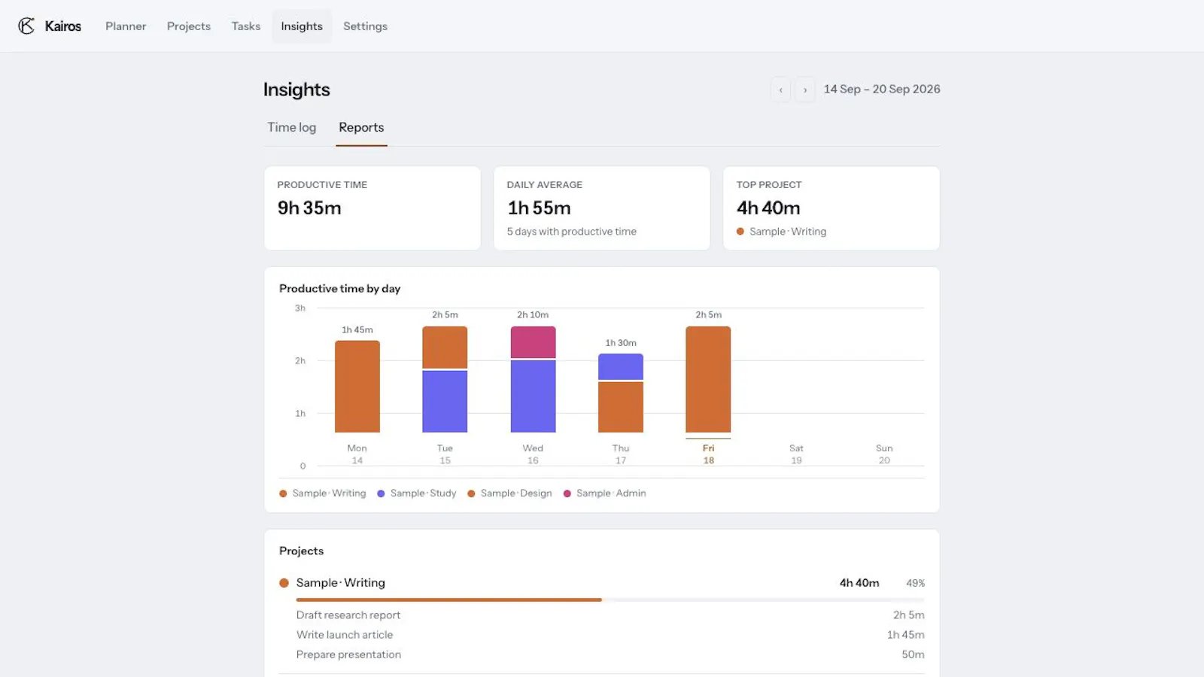Click Tuesday's blue Study bar segment
1204x677 pixels.
[x=445, y=402]
